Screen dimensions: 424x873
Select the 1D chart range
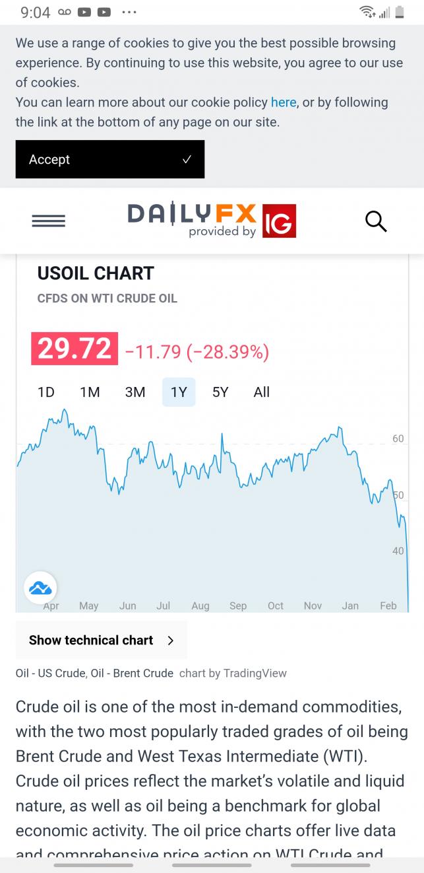[x=46, y=392]
